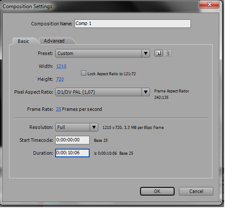Confirm settings with the OK button
Image resolution: width=225 pixels, height=208 pixels.
click(157, 191)
